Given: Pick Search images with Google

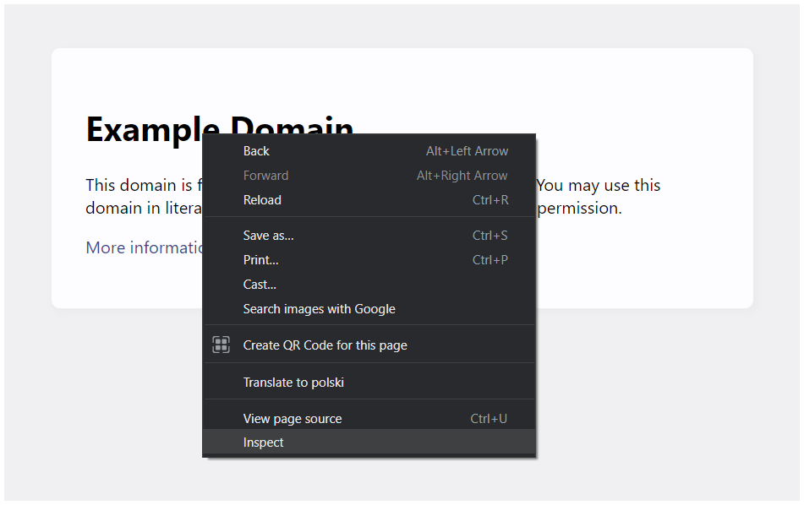Looking at the screenshot, I should [x=369, y=309].
